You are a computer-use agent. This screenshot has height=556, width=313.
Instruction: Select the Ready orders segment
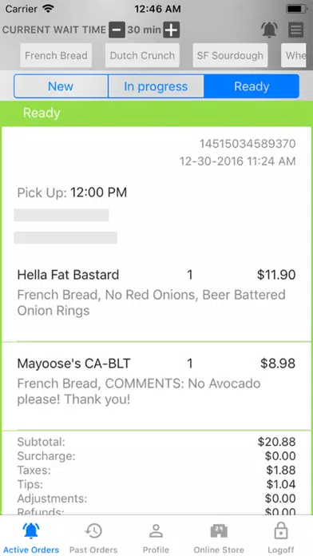point(252,86)
